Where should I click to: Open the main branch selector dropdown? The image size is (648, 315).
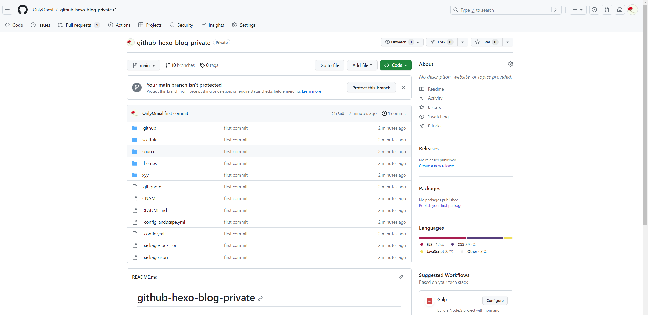143,65
